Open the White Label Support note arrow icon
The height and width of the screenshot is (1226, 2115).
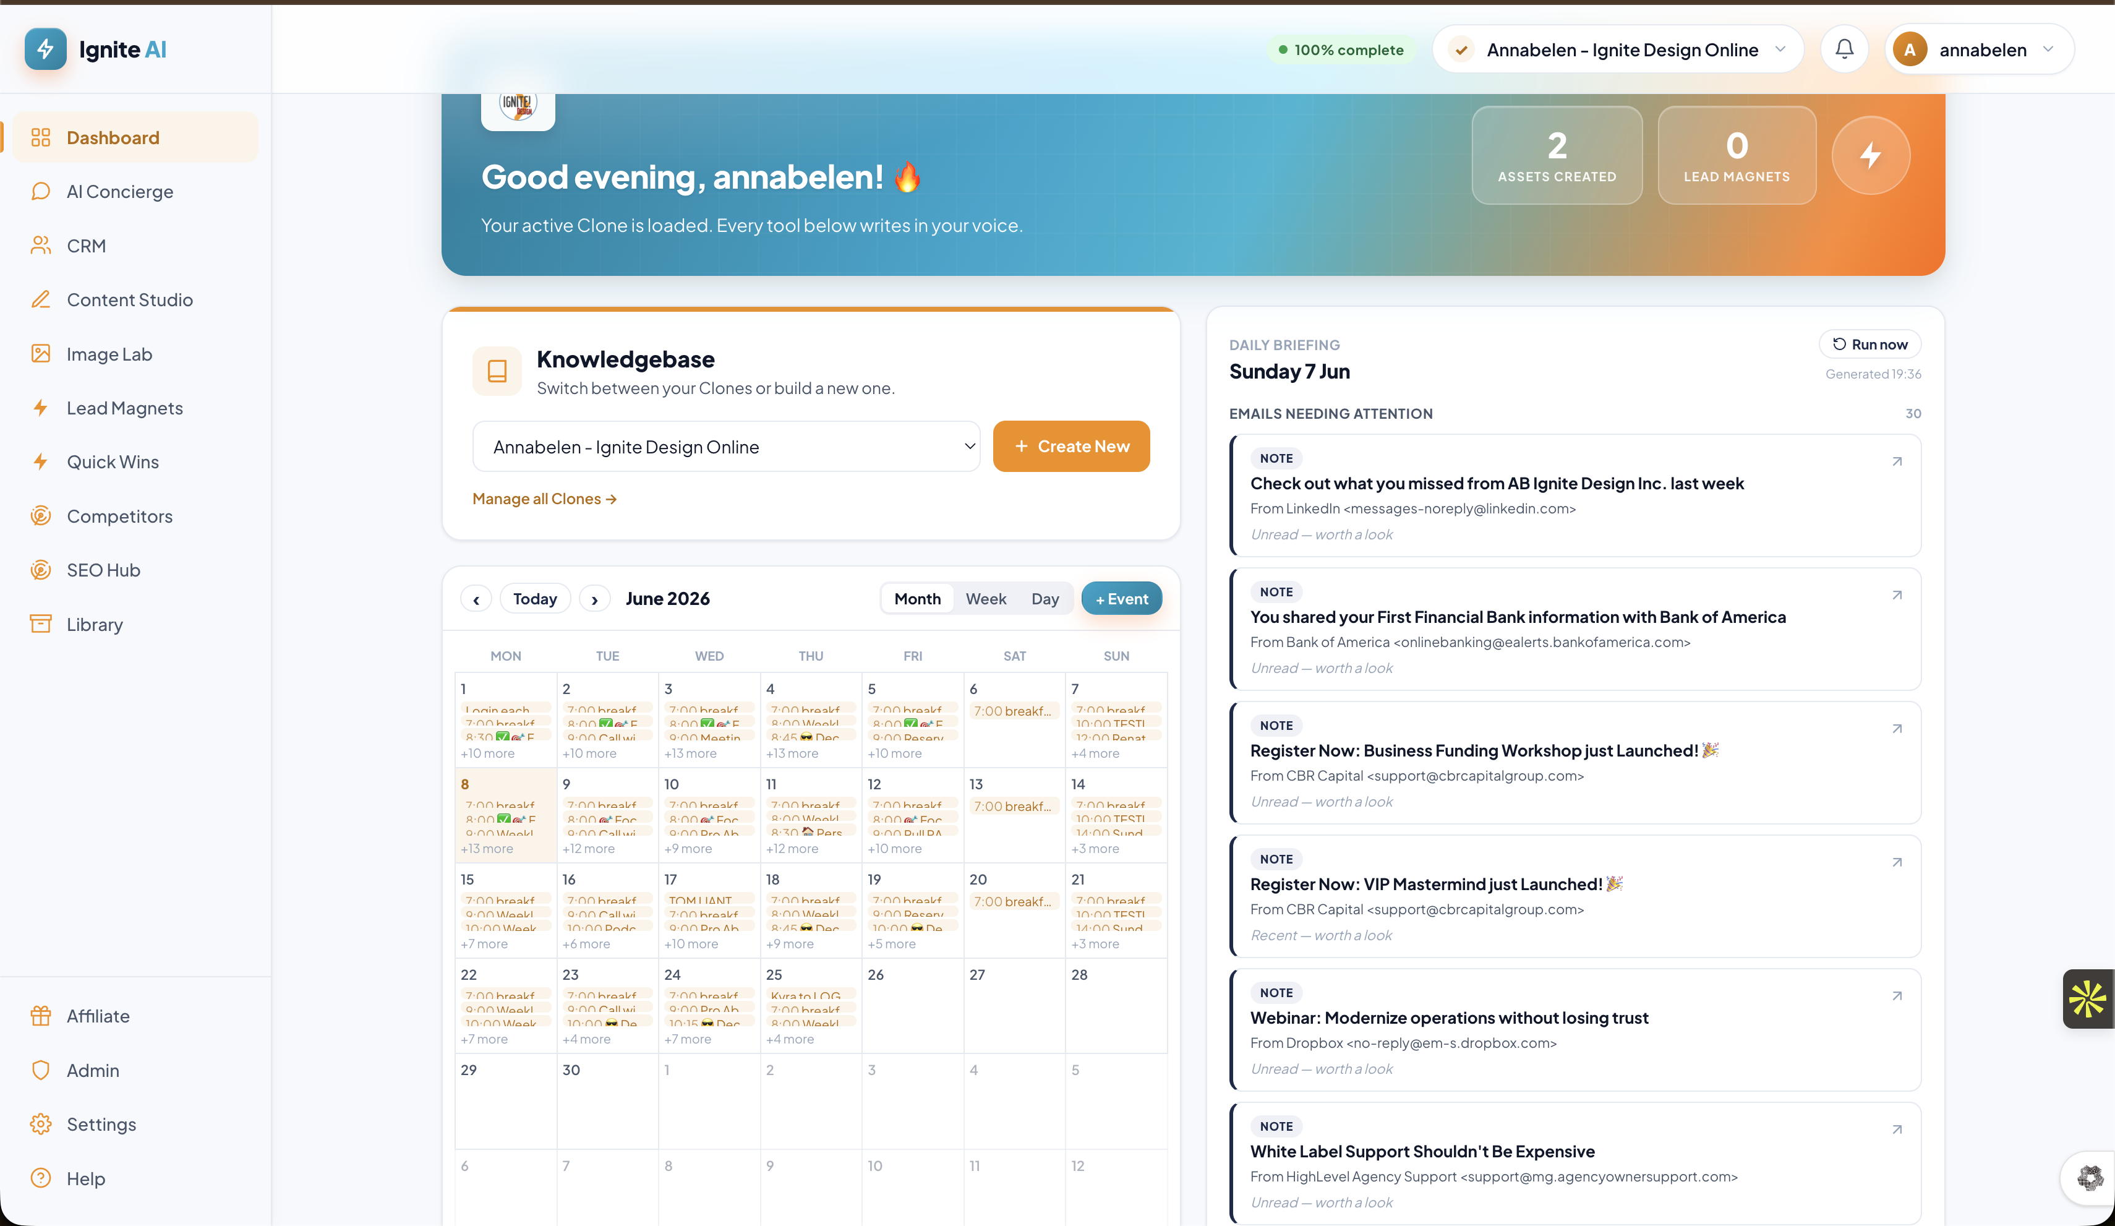(1897, 1130)
